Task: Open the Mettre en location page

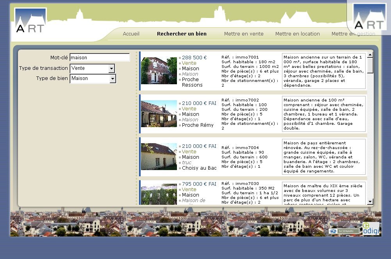Action: (298, 34)
